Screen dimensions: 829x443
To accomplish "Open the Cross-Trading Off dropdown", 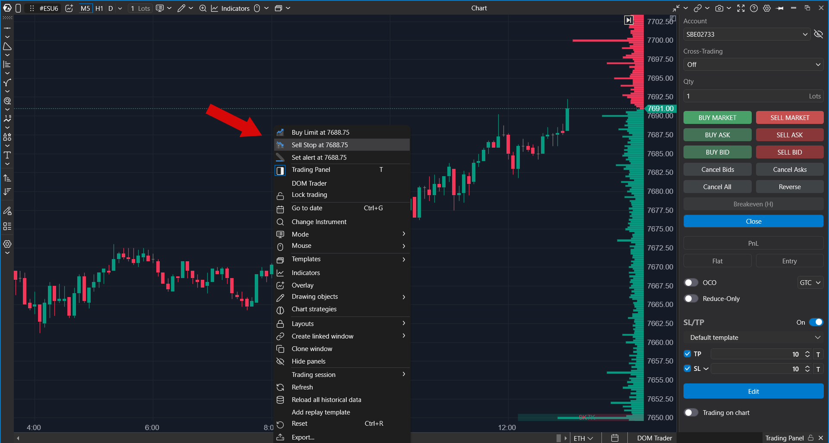I will click(x=753, y=64).
